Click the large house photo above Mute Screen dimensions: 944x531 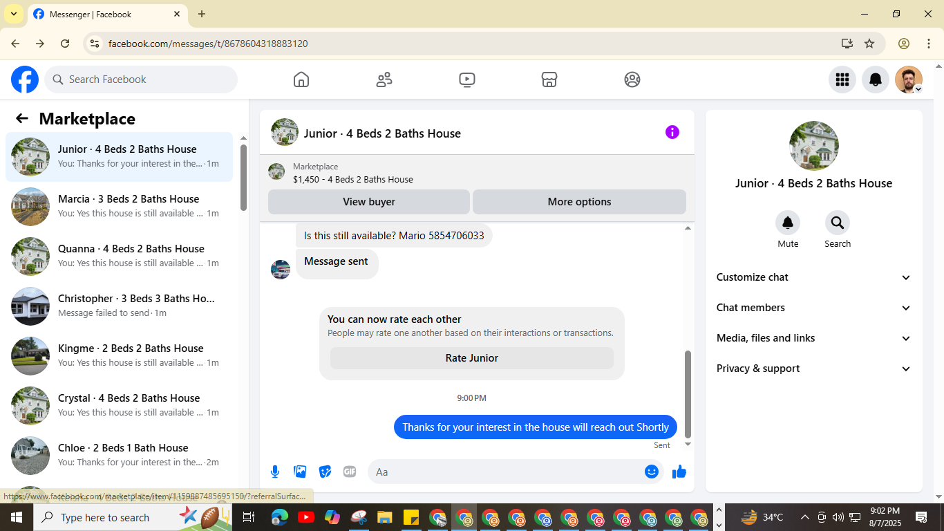click(814, 146)
